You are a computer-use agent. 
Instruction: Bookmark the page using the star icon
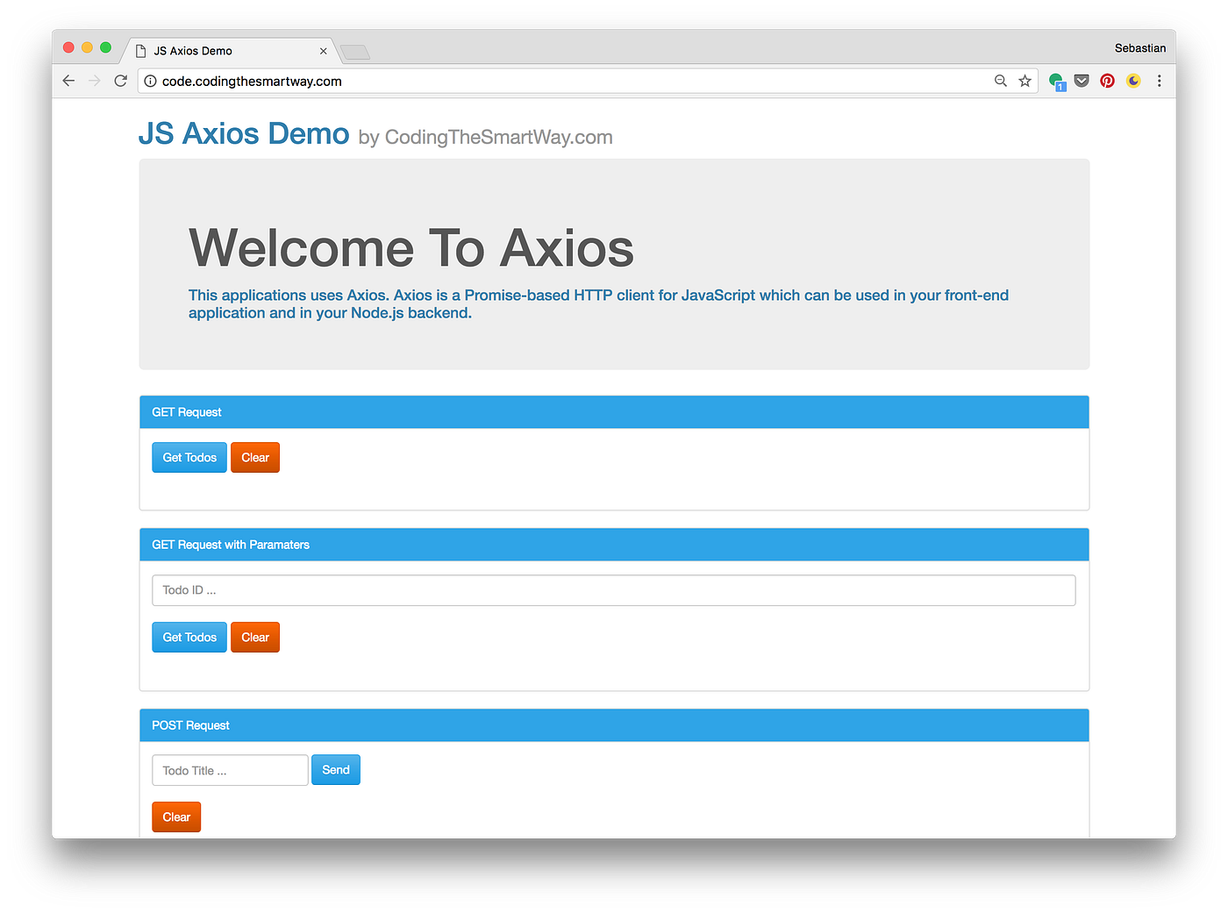[1025, 80]
